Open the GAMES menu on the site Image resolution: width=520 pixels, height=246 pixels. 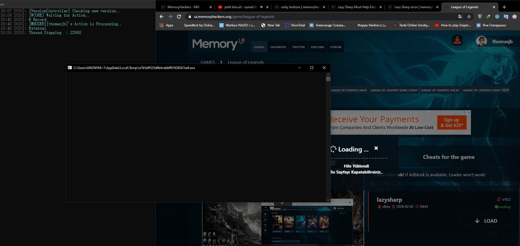[x=259, y=47]
